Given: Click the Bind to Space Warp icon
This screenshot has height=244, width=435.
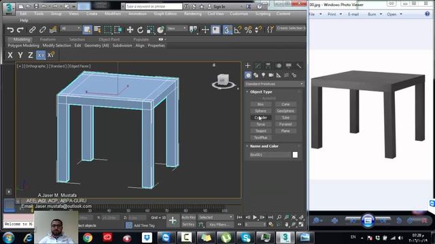Looking at the screenshot, I should tap(53, 30).
